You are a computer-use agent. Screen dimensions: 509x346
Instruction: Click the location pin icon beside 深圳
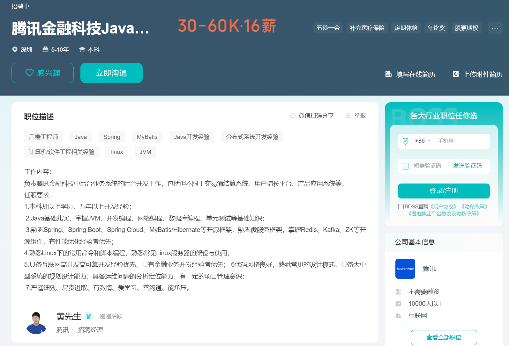(x=15, y=49)
